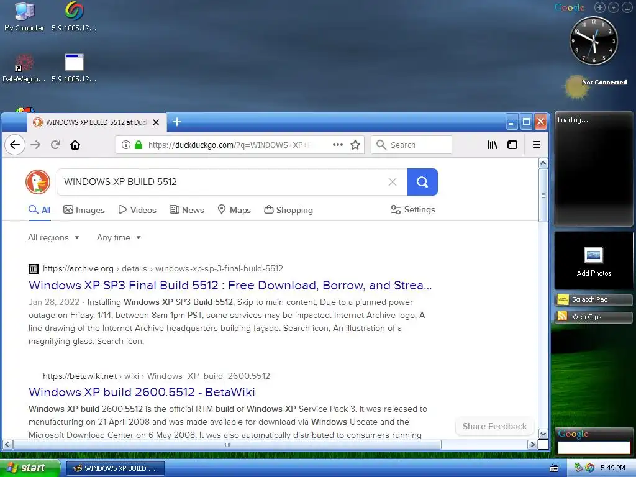Show site information icon in address bar
The width and height of the screenshot is (636, 477).
(126, 145)
